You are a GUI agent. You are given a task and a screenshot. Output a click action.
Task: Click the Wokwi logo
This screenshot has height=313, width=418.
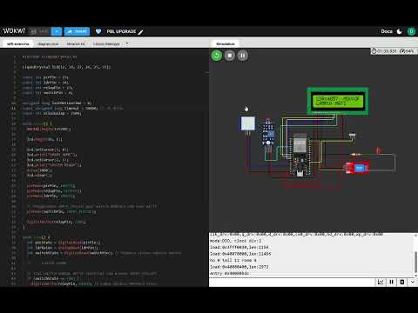(14, 30)
